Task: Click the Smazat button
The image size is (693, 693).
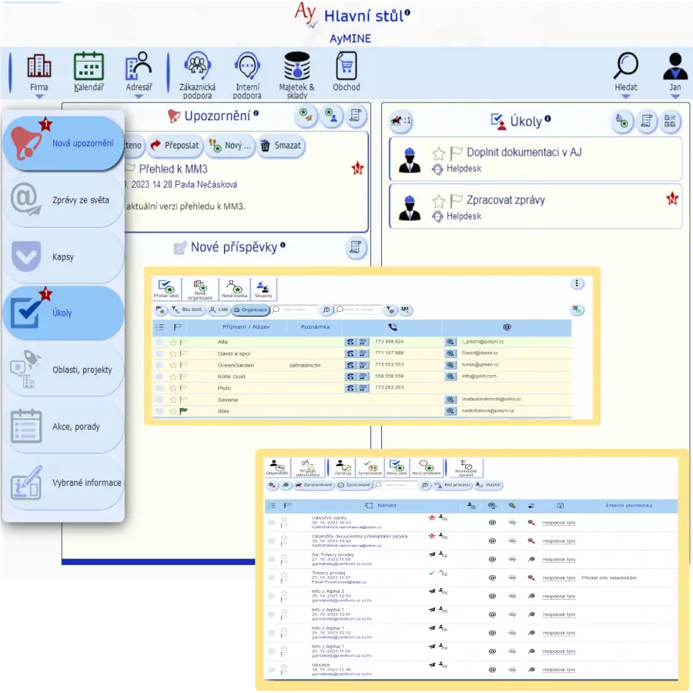Action: pos(281,146)
